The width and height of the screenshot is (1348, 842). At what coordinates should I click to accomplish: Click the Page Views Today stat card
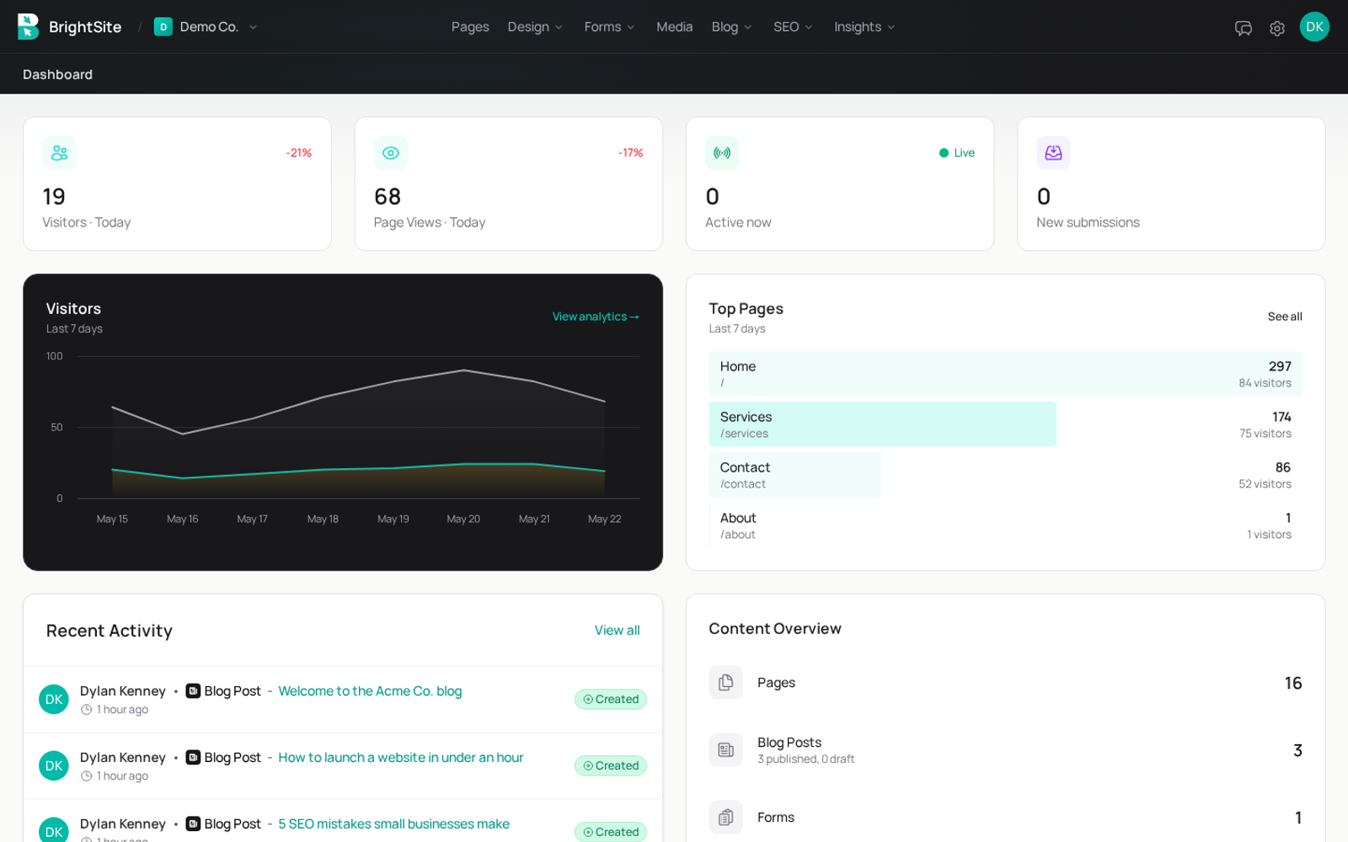point(508,184)
